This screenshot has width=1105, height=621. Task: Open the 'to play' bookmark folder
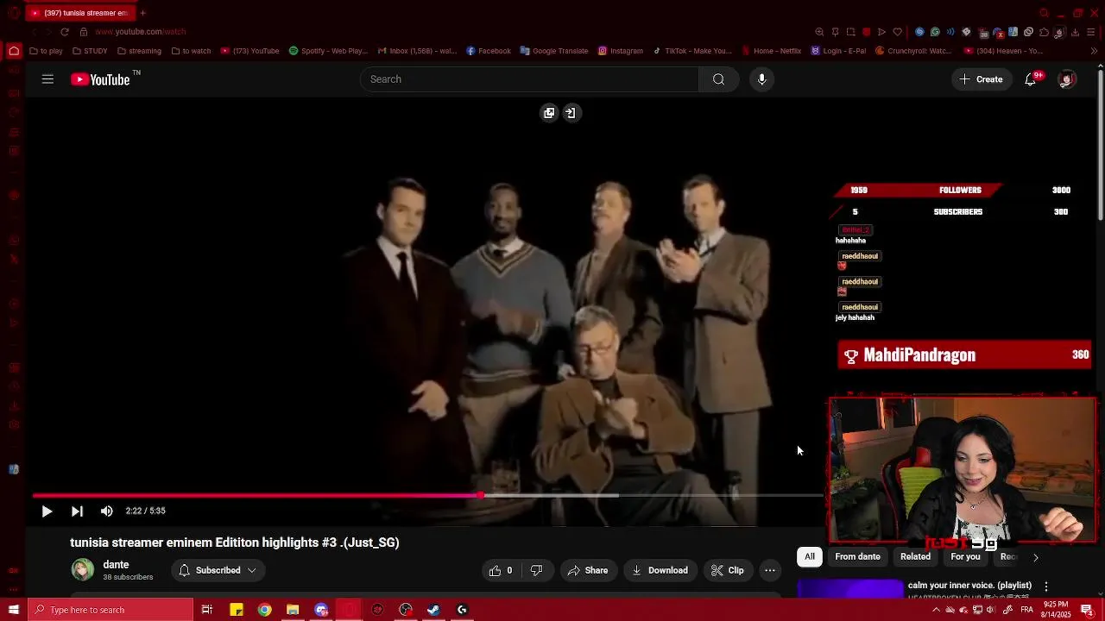[x=46, y=51]
